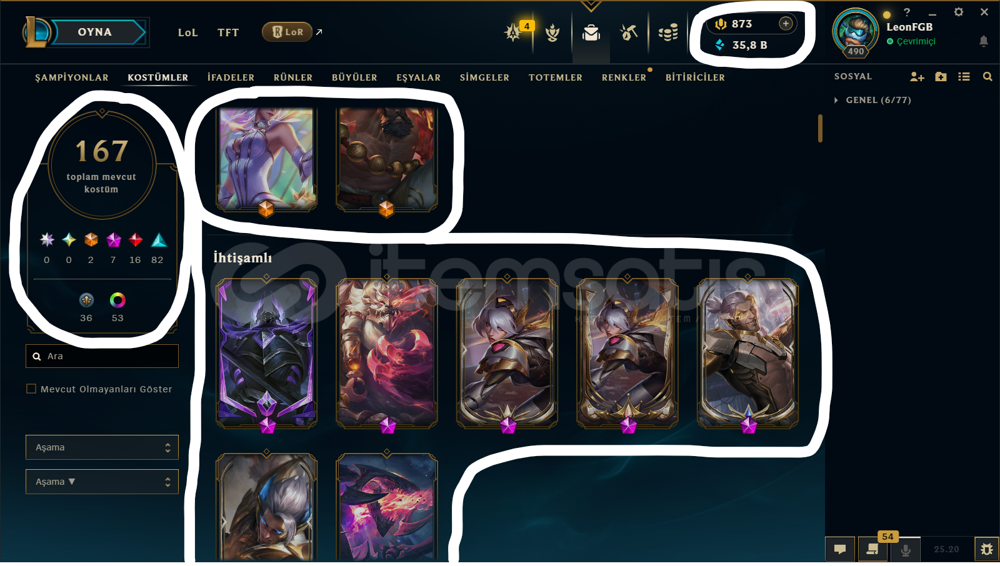Image resolution: width=1000 pixels, height=566 pixels.
Task: Open the bug report icon
Action: tap(986, 549)
